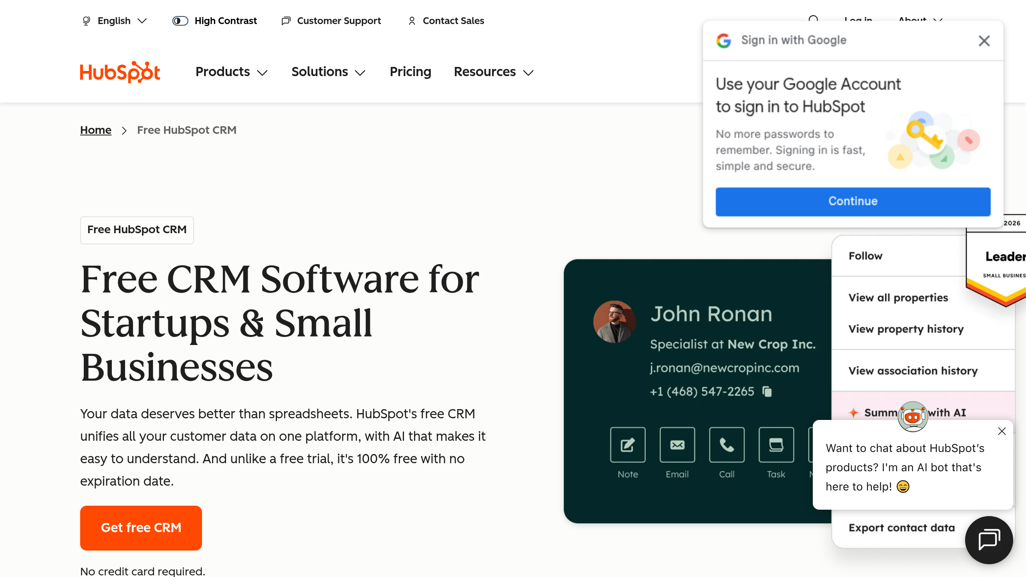The width and height of the screenshot is (1026, 577).
Task: Select View association history
Action: tap(913, 371)
